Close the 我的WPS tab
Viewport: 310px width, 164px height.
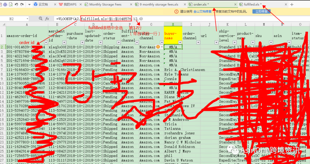click(x=81, y=4)
